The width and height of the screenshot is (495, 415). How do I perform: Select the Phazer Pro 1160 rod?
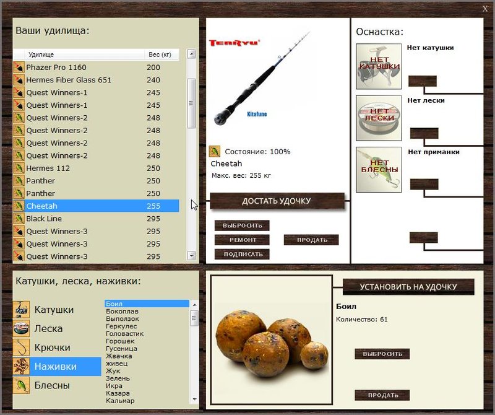point(97,68)
